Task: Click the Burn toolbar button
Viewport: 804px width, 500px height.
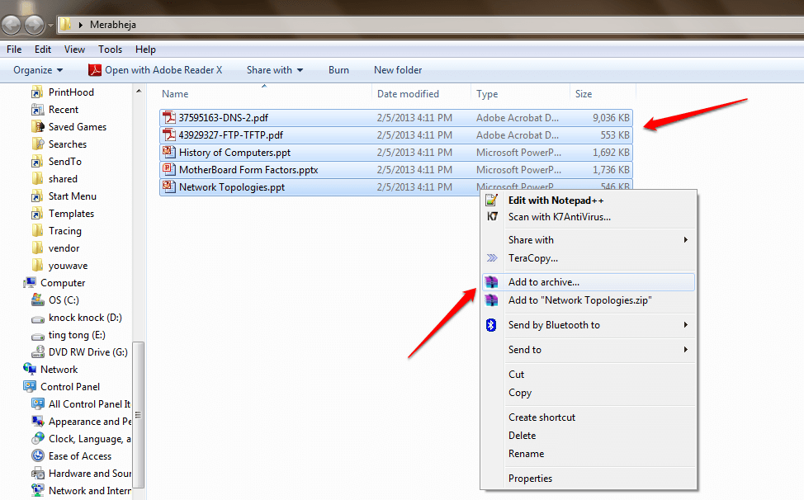Action: pyautogui.click(x=338, y=70)
